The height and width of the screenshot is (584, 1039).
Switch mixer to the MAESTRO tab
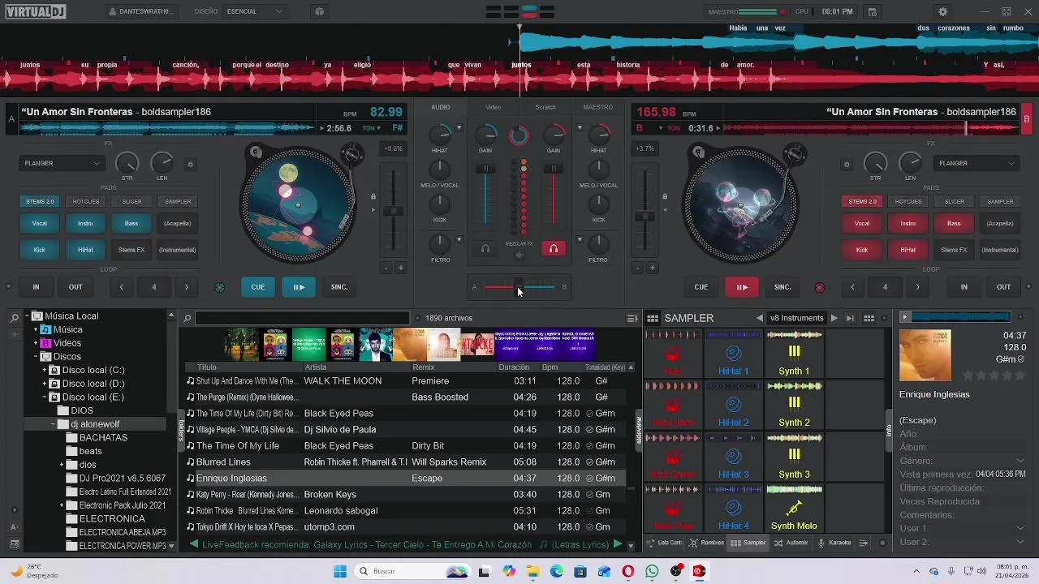pyautogui.click(x=598, y=107)
